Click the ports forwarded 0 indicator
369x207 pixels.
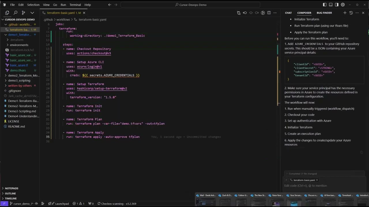pos(91,204)
